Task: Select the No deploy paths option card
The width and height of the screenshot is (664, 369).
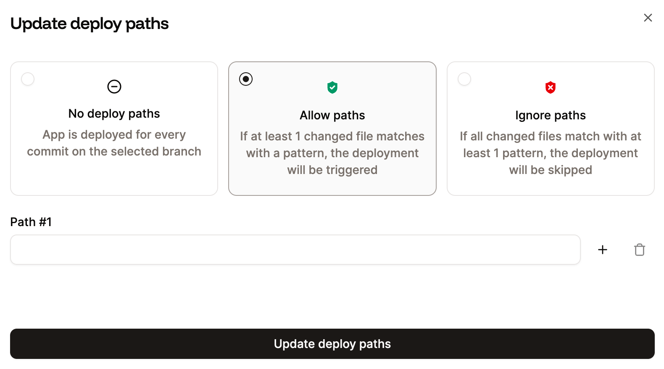Action: (x=114, y=128)
